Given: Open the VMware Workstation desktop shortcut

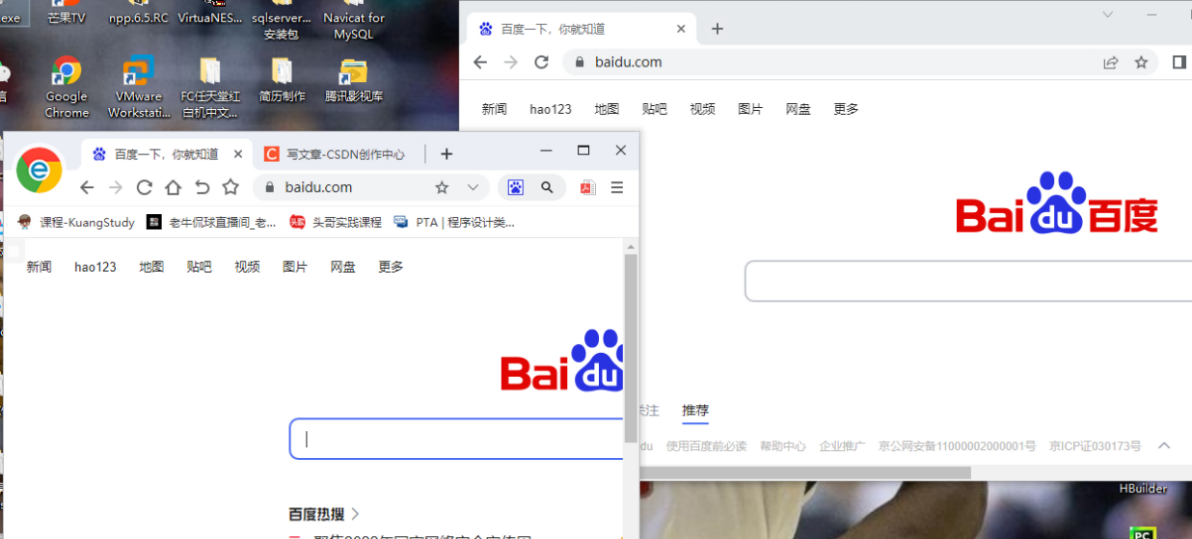Looking at the screenshot, I should coord(139,87).
